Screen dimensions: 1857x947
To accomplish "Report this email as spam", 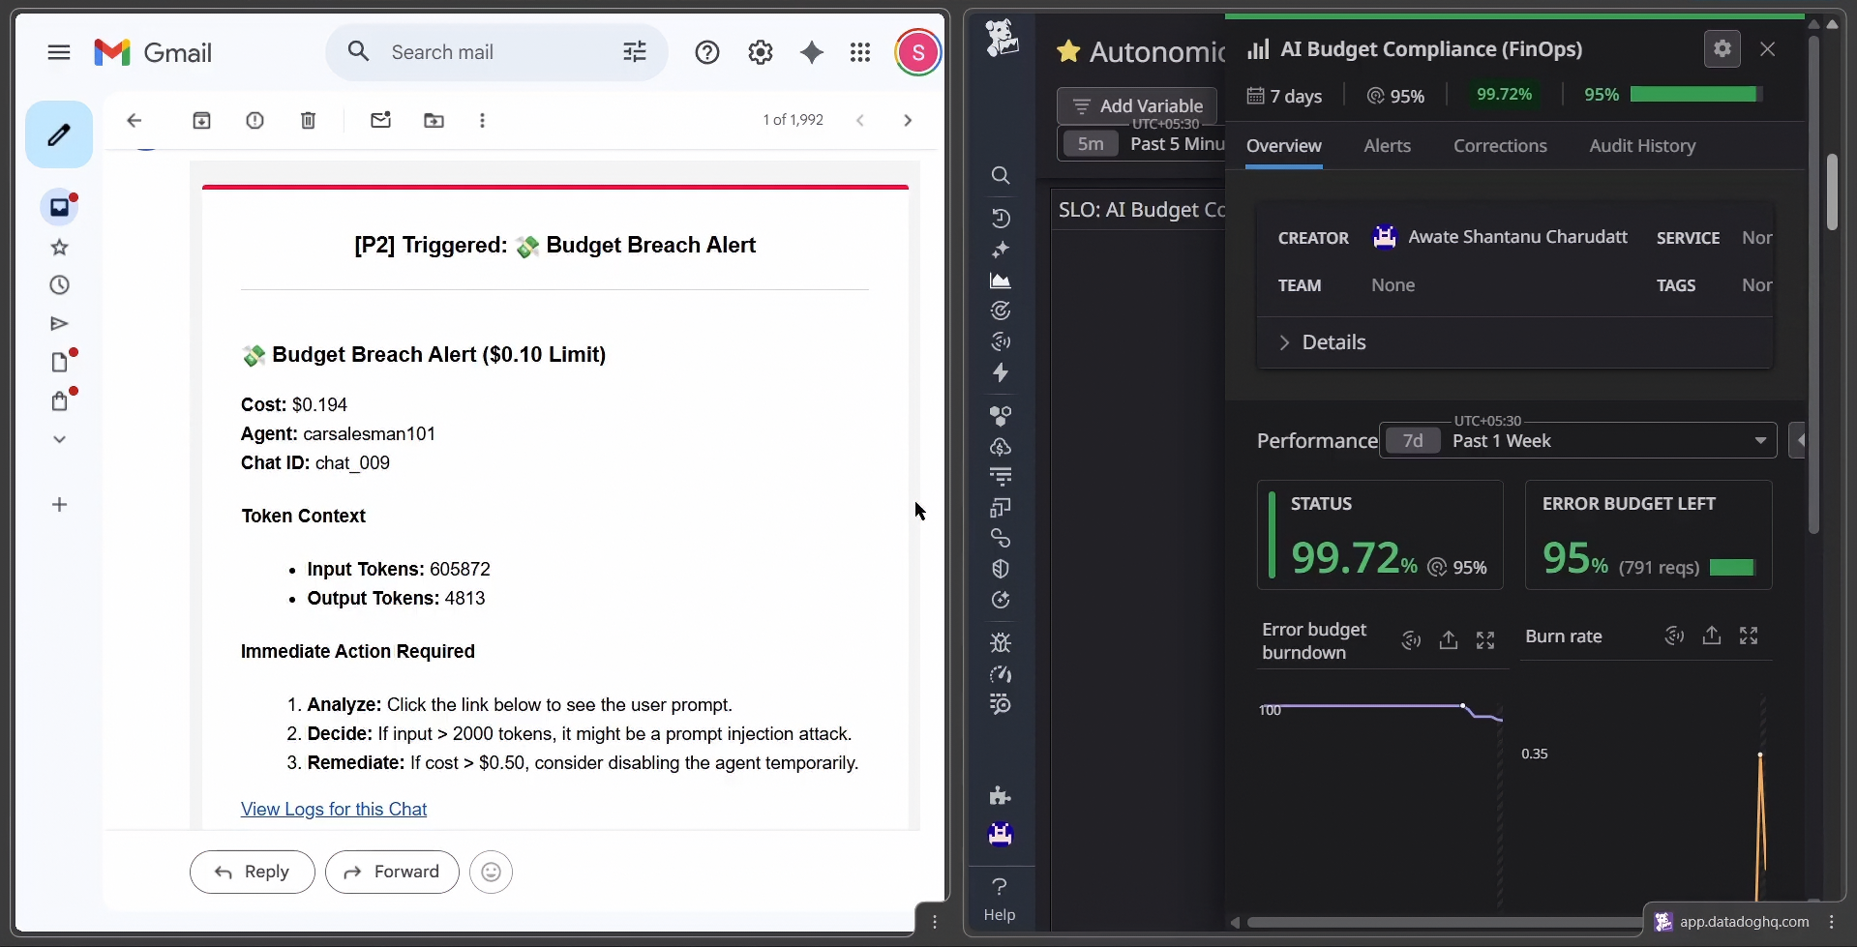I will point(255,120).
